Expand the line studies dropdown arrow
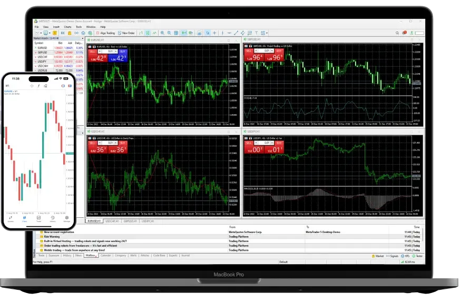The height and width of the screenshot is (303, 461). pos(267,33)
